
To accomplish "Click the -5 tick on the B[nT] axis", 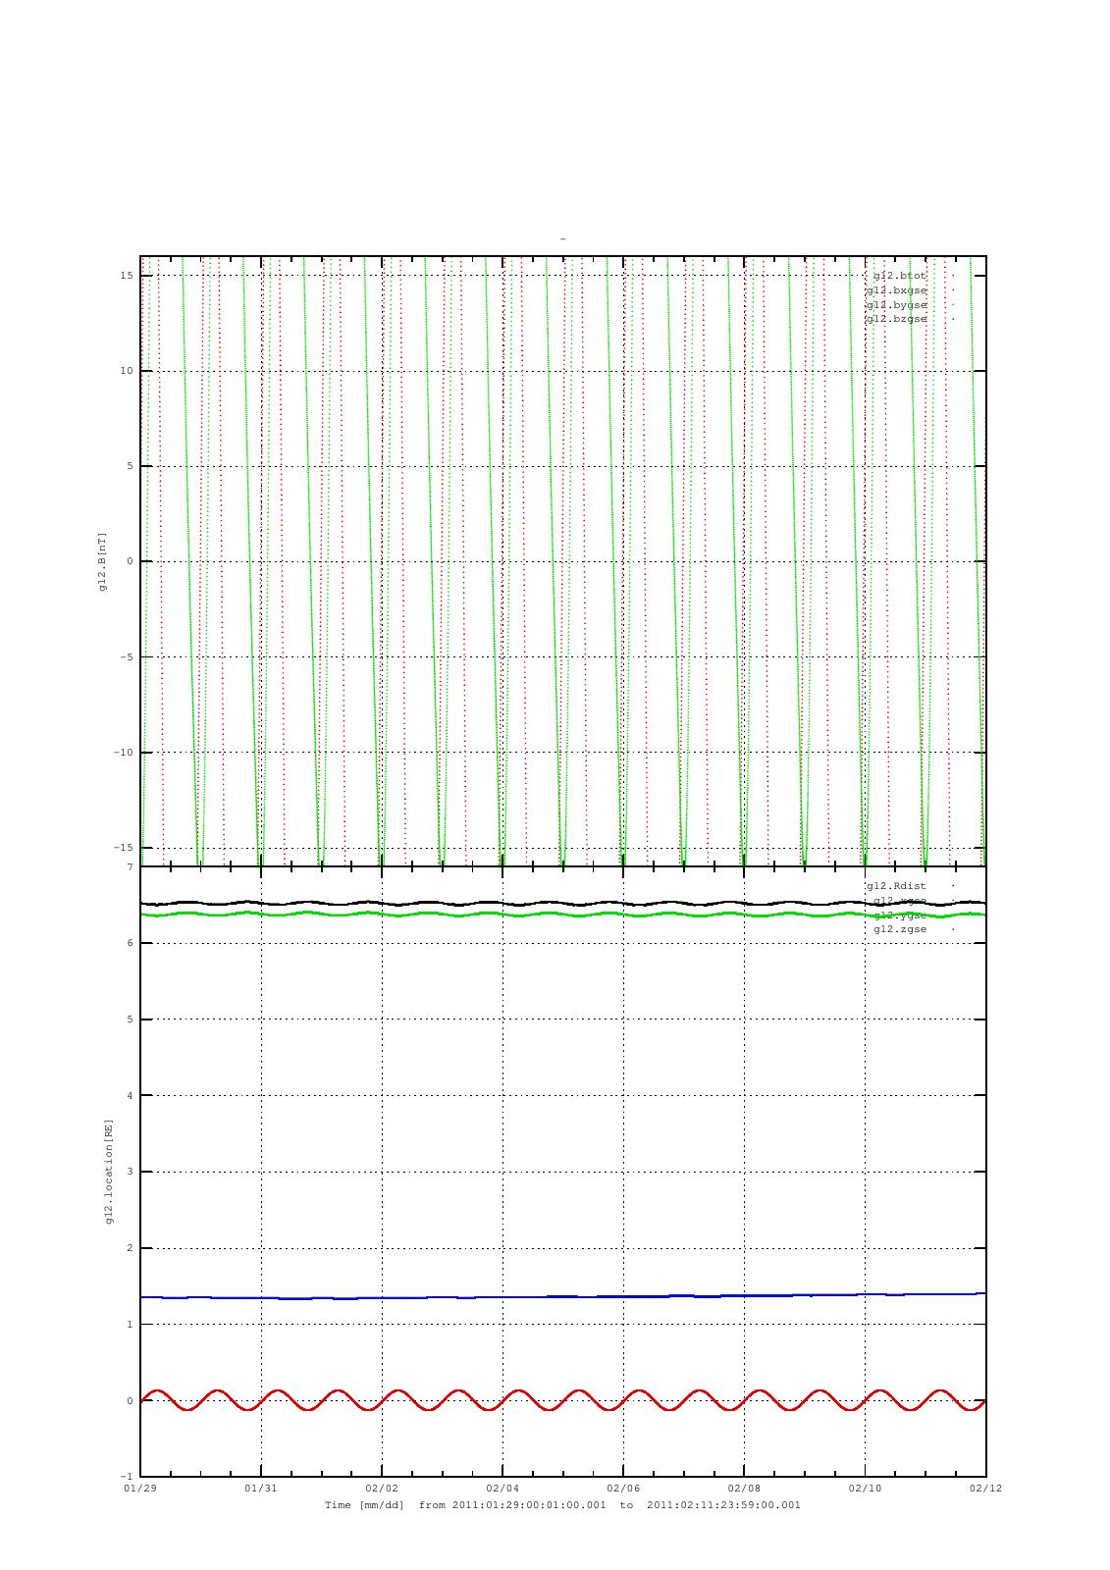I will (127, 657).
